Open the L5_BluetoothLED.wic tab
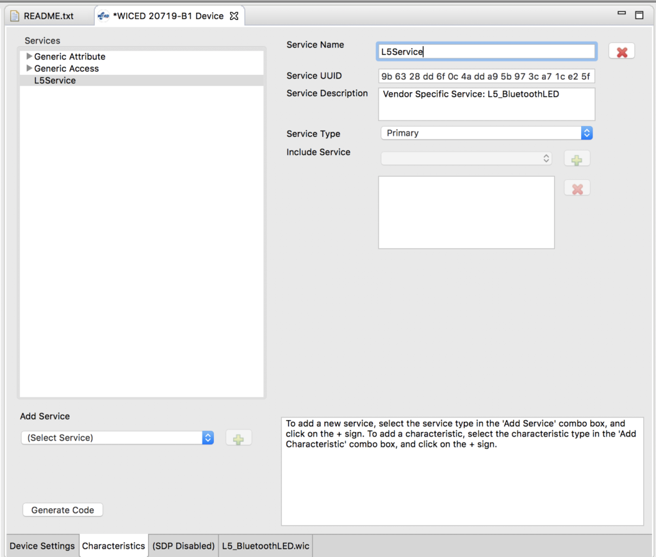This screenshot has height=557, width=656. pos(266,545)
